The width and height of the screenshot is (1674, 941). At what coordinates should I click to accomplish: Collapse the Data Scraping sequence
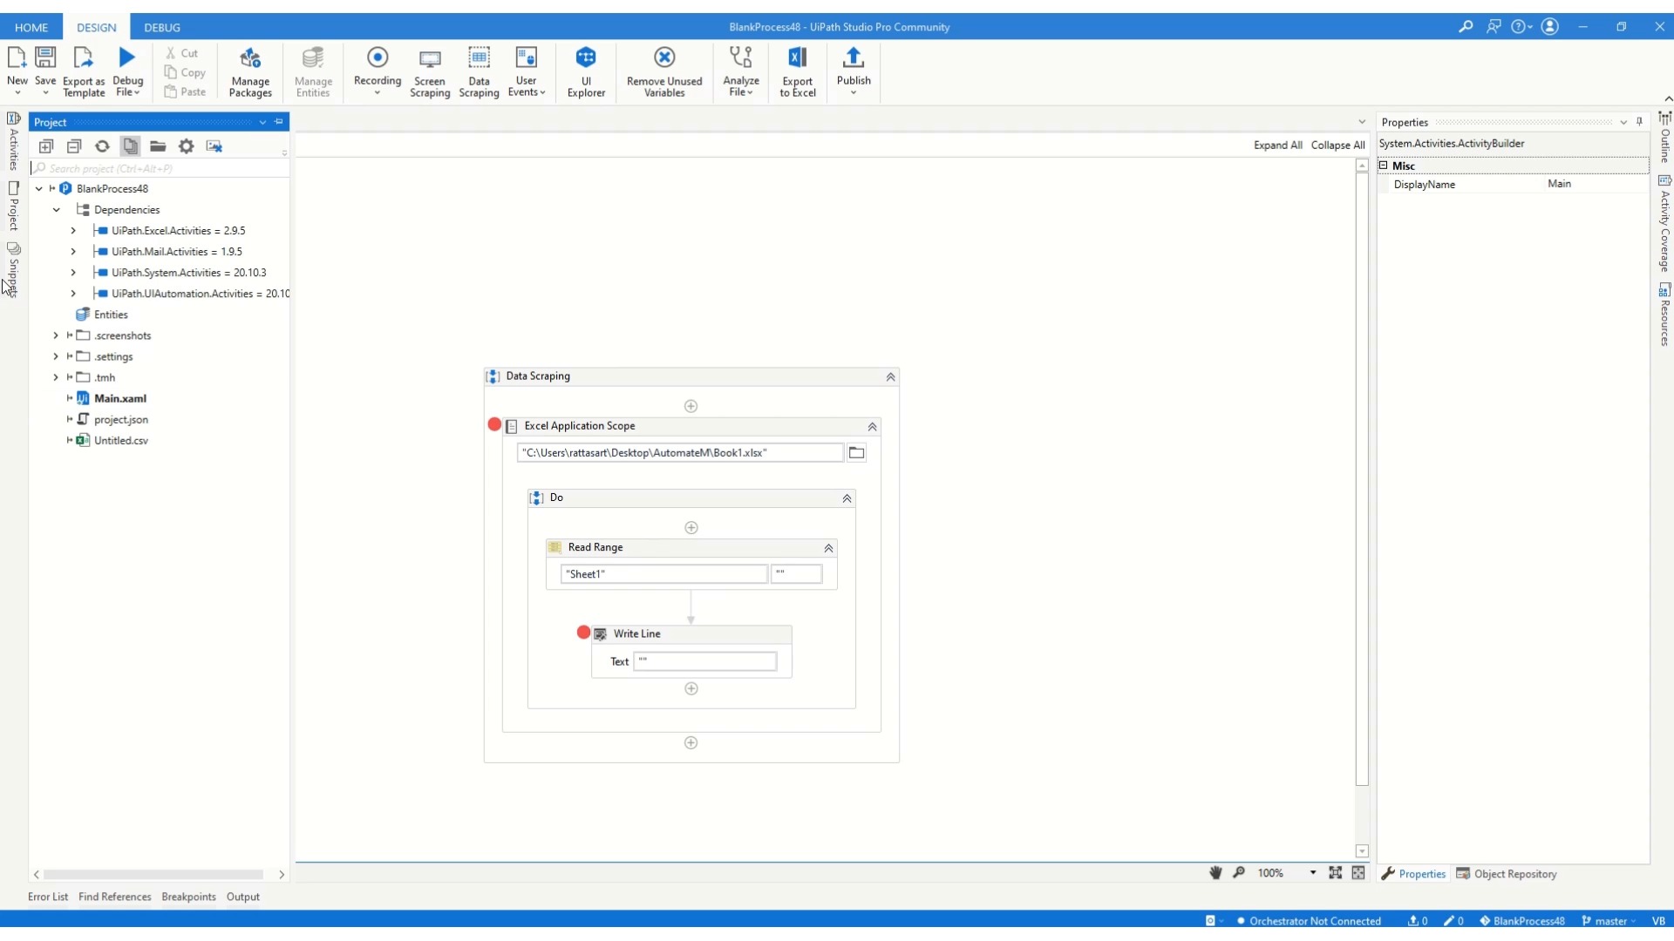coord(890,377)
